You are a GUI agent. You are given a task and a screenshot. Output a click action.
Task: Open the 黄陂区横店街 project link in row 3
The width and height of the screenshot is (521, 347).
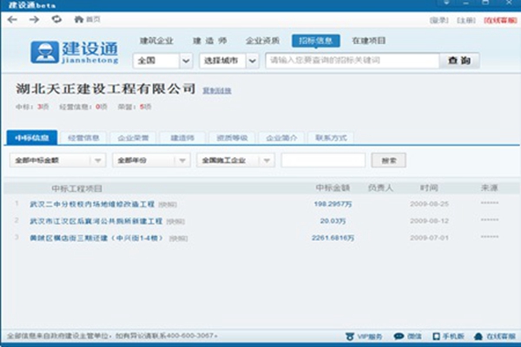tap(96, 238)
